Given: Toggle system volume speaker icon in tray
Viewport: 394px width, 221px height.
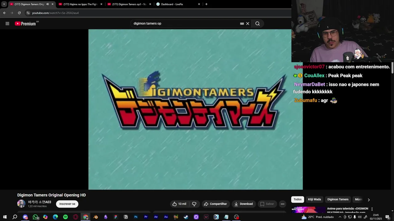Looking at the screenshot, I should [x=360, y=217].
